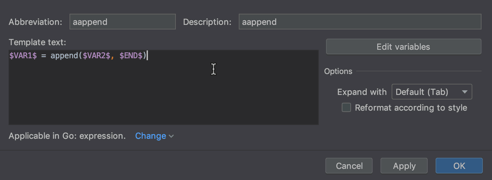Click the Abbreviation input field

pos(122,22)
